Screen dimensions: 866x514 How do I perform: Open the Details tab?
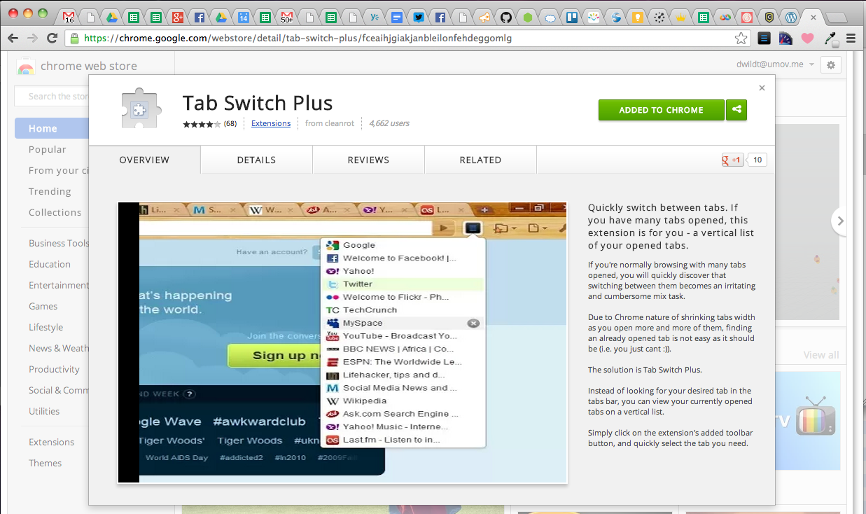tap(256, 160)
